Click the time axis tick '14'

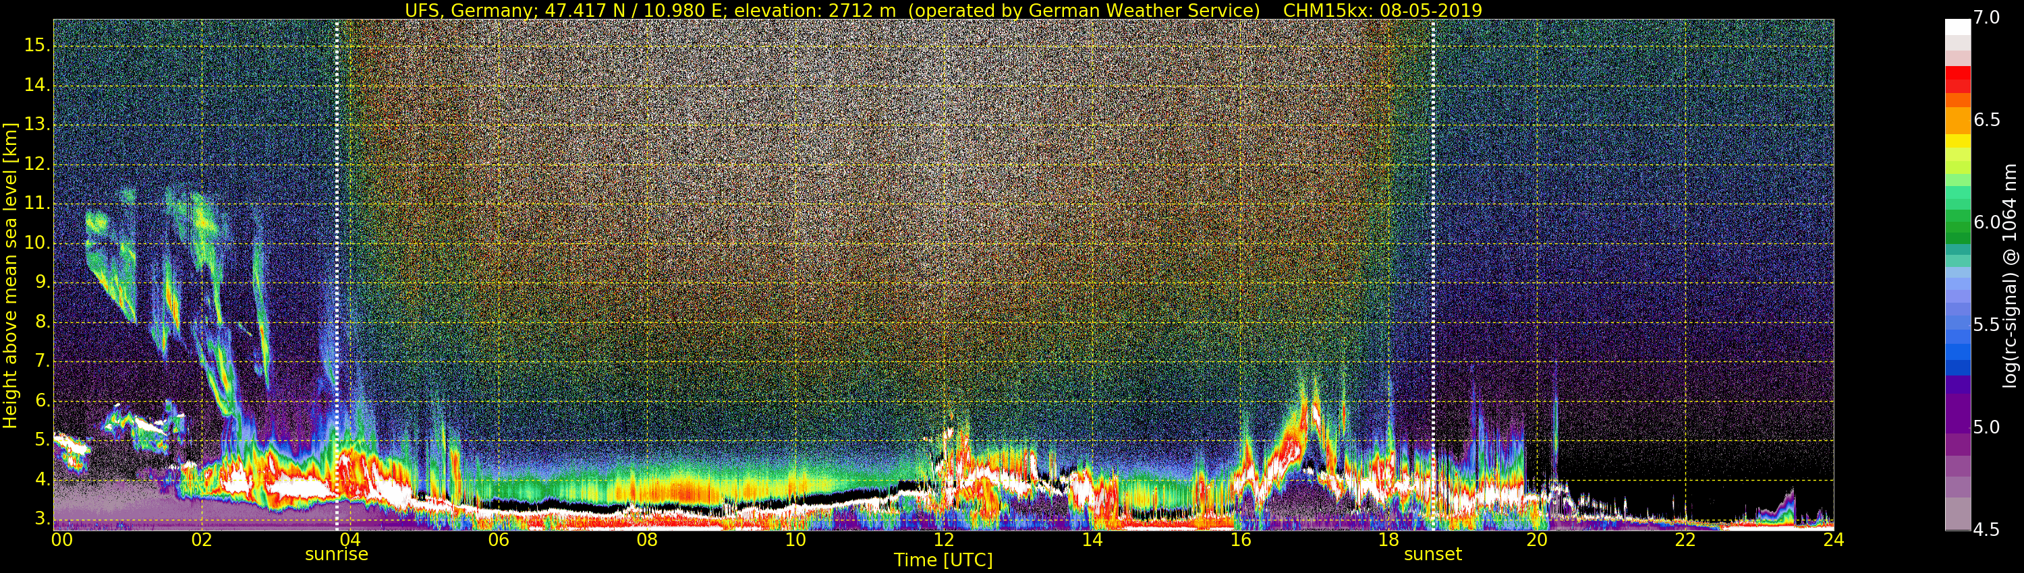point(1092,539)
